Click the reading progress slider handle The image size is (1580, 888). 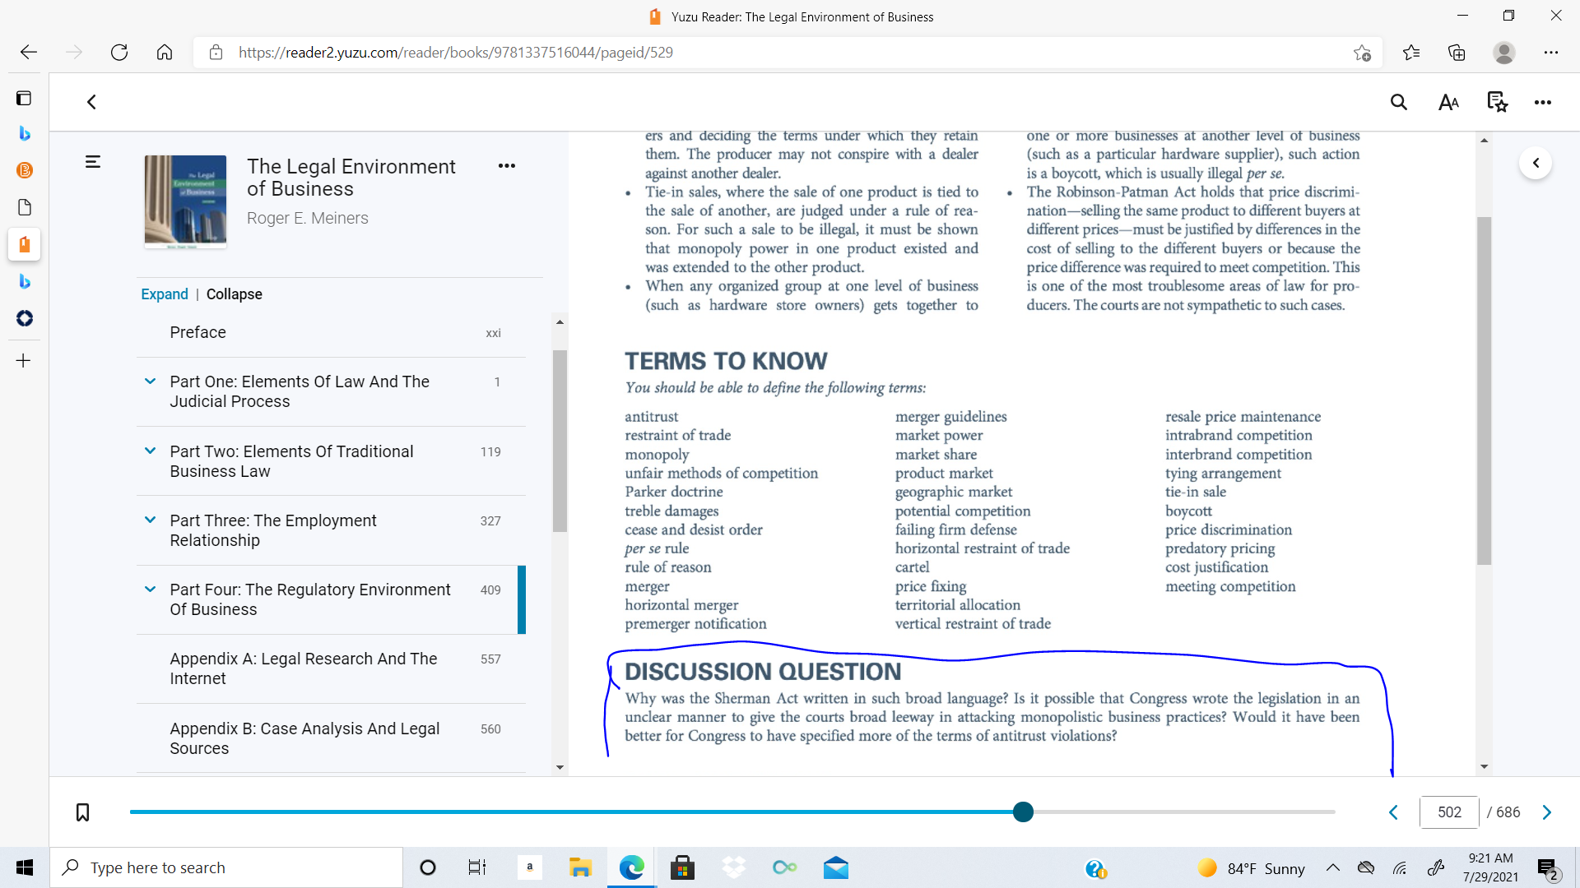1023,812
